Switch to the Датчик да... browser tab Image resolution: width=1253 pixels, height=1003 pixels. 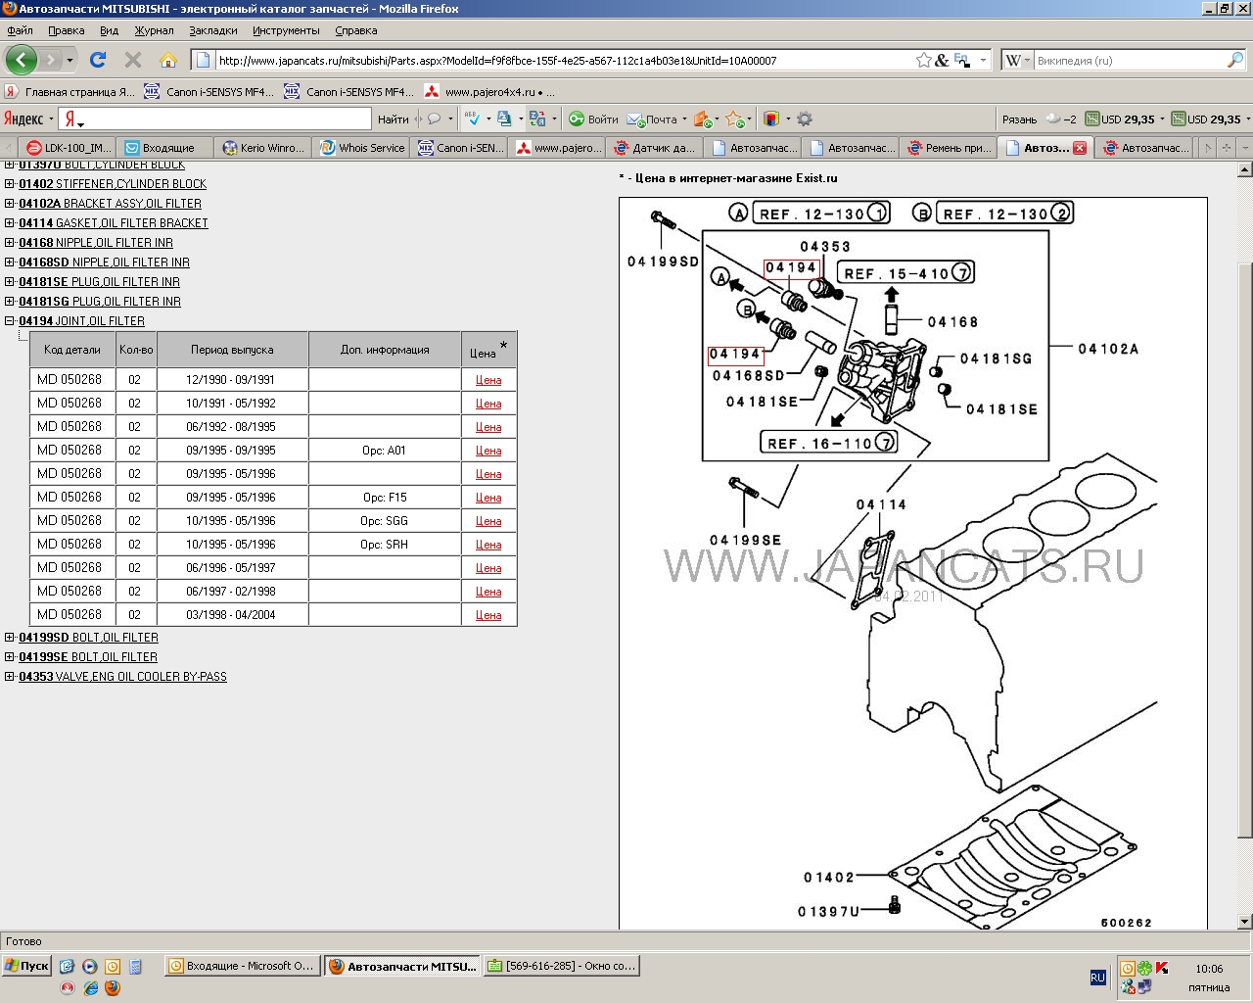[653, 148]
